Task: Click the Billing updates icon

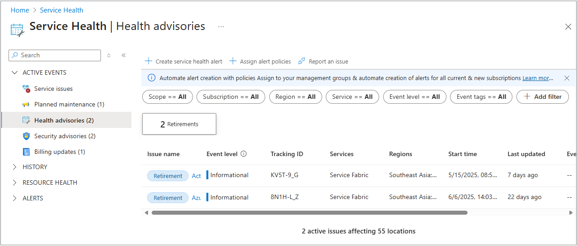Action: tap(26, 152)
